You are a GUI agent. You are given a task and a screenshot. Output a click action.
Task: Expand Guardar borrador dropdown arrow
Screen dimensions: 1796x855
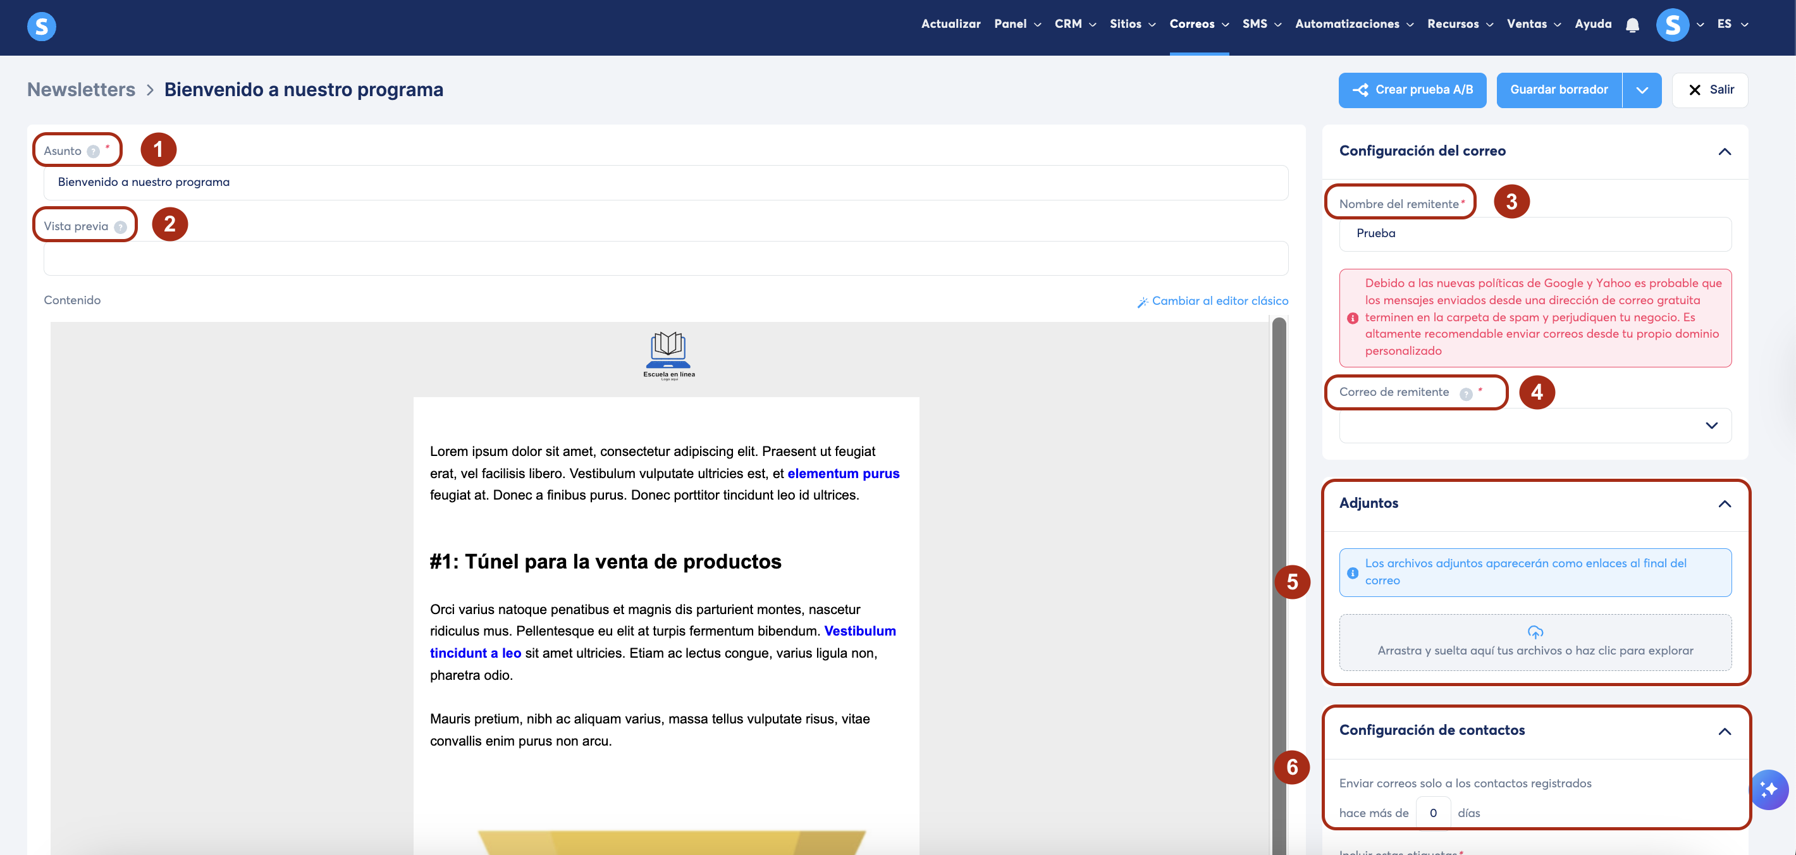1641,90
